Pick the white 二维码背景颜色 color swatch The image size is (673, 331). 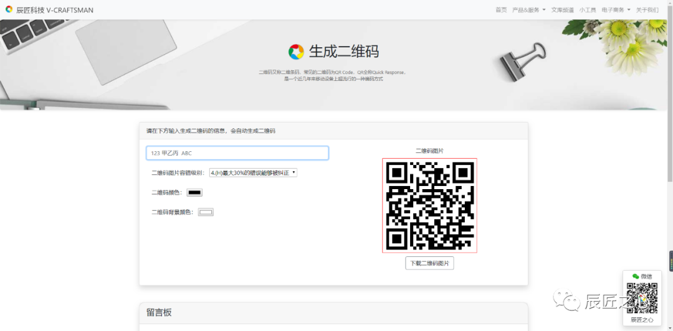pos(206,212)
